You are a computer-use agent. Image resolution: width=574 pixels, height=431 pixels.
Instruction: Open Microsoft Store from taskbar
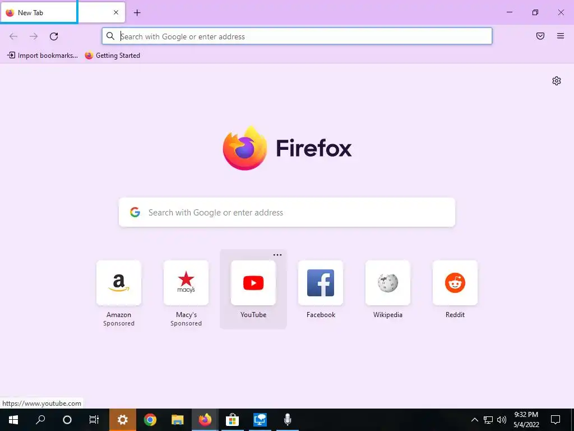point(233,420)
